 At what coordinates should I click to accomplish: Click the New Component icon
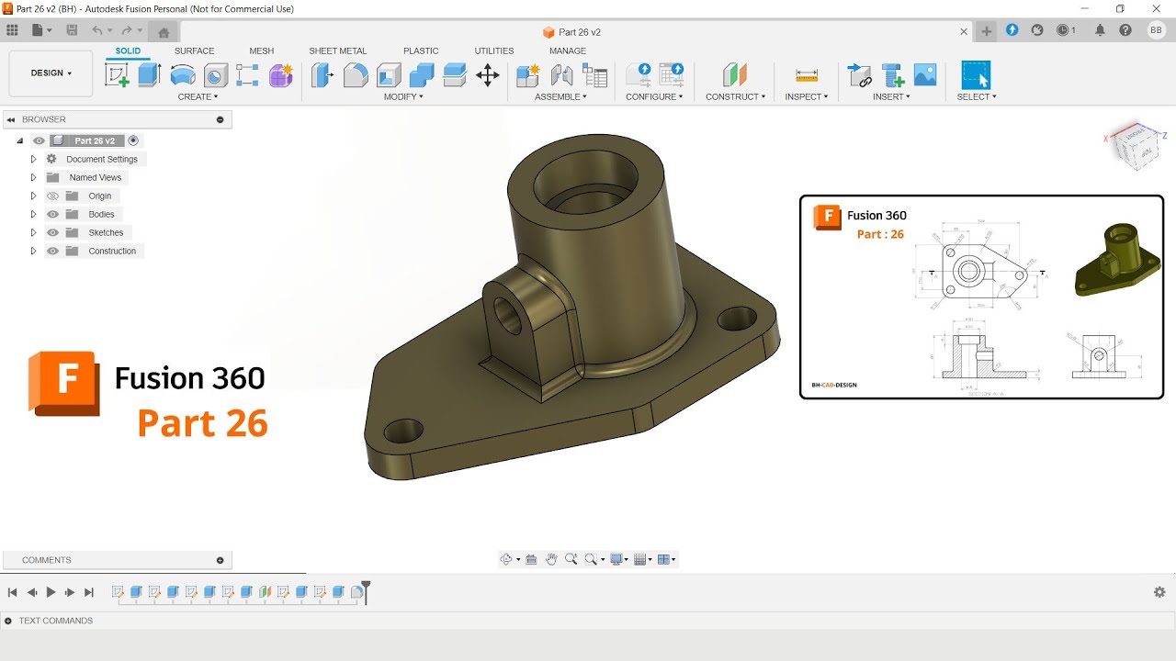pyautogui.click(x=528, y=75)
